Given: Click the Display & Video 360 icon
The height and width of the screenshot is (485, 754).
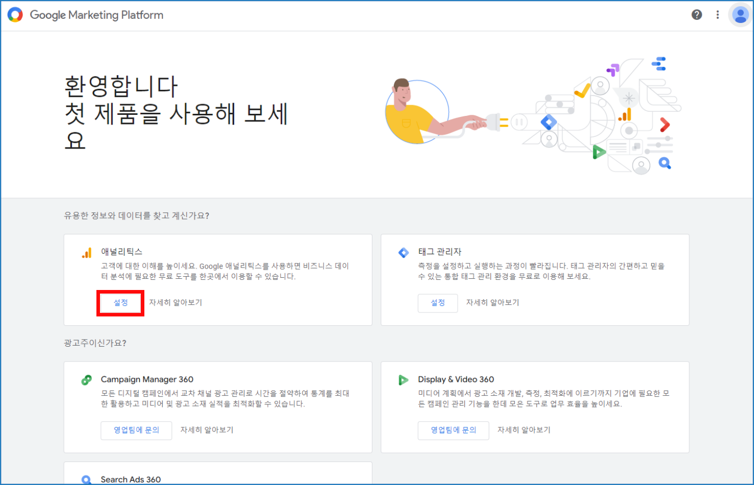Looking at the screenshot, I should [x=404, y=380].
